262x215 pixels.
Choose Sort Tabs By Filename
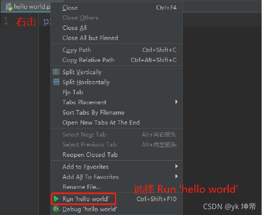[117, 112]
